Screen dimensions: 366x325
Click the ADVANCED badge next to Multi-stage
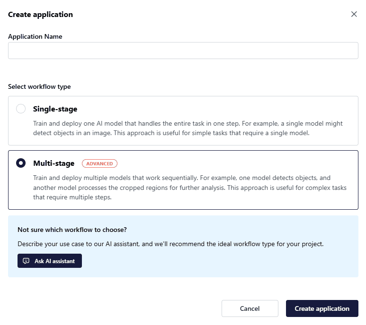(99, 163)
